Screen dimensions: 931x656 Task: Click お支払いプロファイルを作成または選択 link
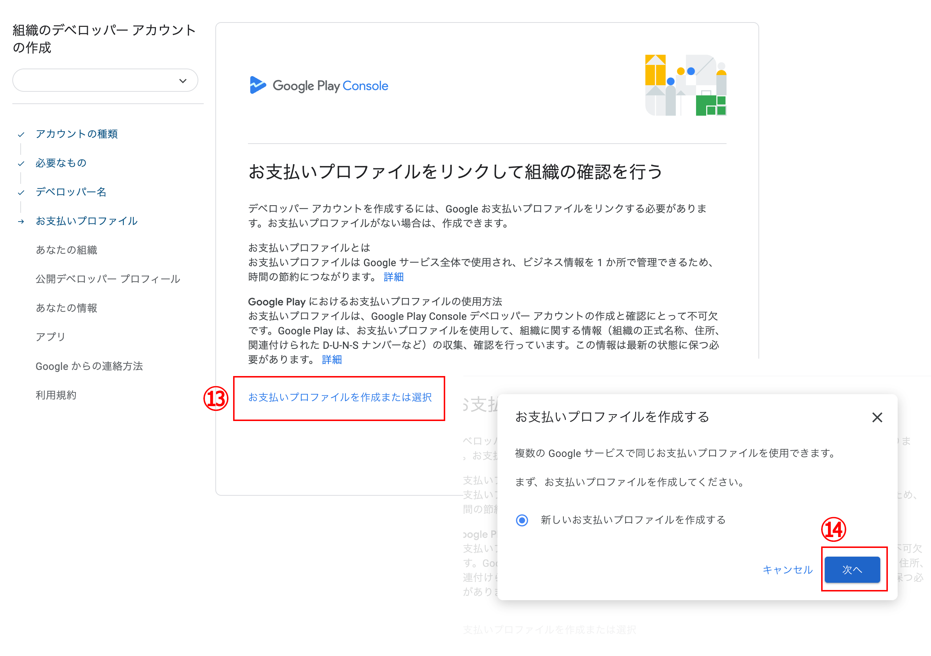pos(340,397)
